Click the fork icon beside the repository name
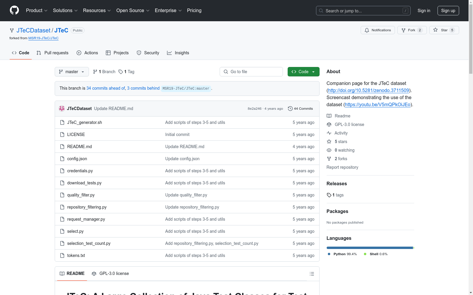Screen dimensions: 473x295 [x=12, y=30]
